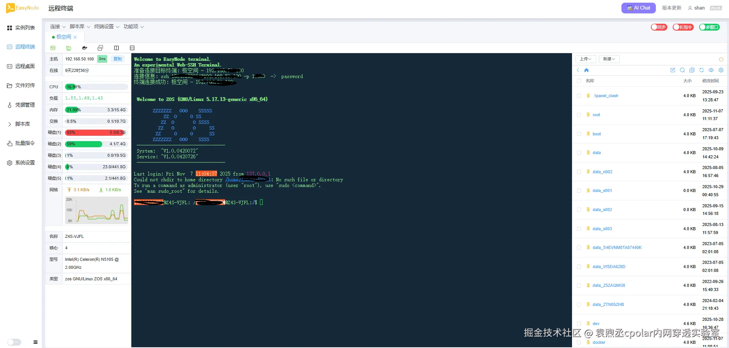Open 远程终端 in the sidebar
This screenshot has width=729, height=348.
click(x=21, y=47)
